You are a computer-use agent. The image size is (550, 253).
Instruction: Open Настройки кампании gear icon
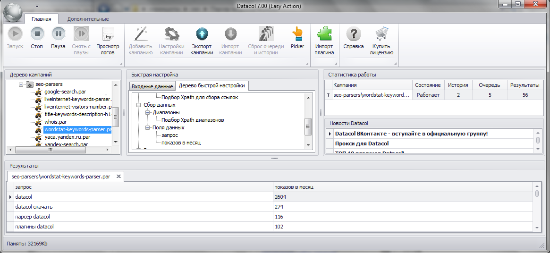click(x=171, y=34)
